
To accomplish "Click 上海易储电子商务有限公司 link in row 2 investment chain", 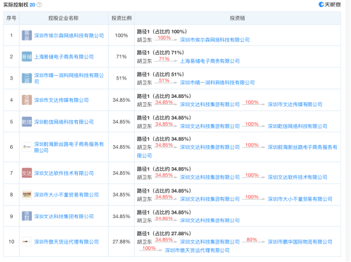I will pyautogui.click(x=210, y=61).
